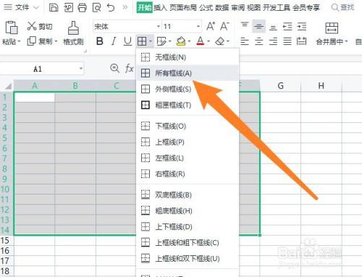The width and height of the screenshot is (362, 277).
Task: Choose 所有框线(A) from borders menu
Action: (x=188, y=73)
